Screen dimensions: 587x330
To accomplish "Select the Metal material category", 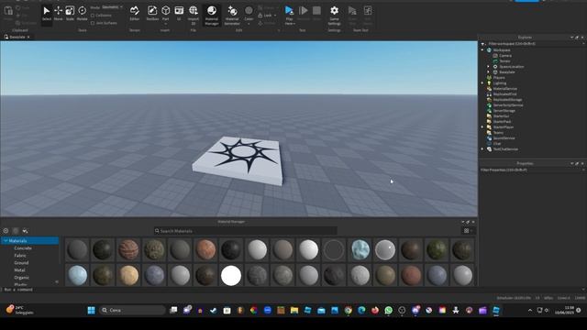I will click(x=19, y=270).
